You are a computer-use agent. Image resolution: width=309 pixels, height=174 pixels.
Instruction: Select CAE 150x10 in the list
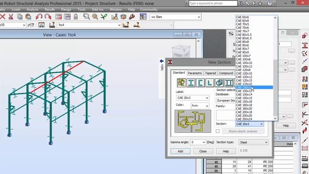point(254,87)
